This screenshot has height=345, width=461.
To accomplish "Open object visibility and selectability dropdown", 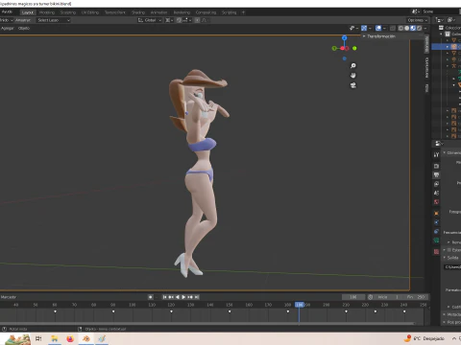I will [x=353, y=28].
